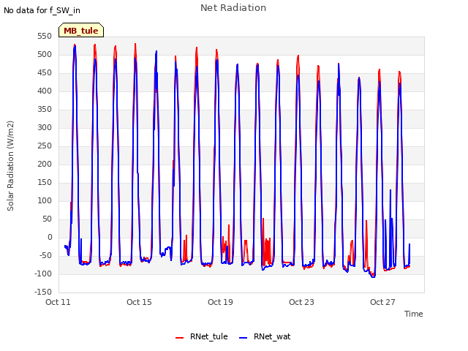Click the 250 y-axis tick label

(45, 146)
